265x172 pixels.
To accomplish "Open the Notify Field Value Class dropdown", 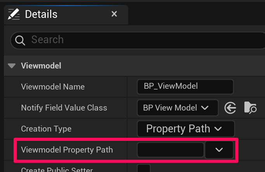I will 177,108.
